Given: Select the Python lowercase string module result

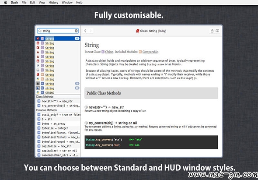Looking at the screenshot, I should pyautogui.click(x=58, y=79).
